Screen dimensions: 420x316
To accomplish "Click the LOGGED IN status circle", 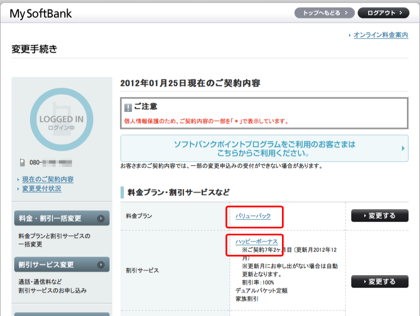I will click(62, 119).
